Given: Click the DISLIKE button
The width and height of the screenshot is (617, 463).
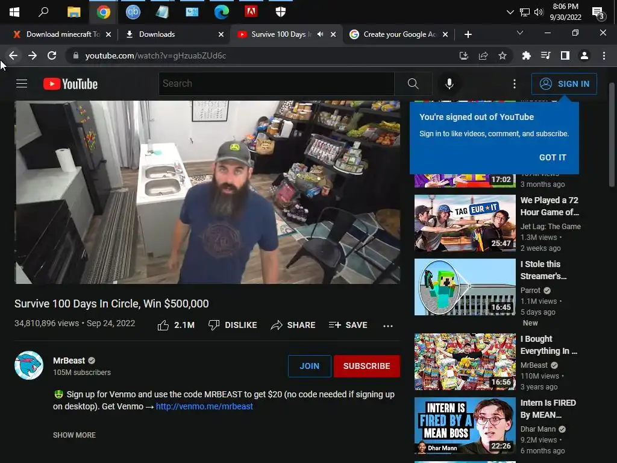Looking at the screenshot, I should point(233,325).
